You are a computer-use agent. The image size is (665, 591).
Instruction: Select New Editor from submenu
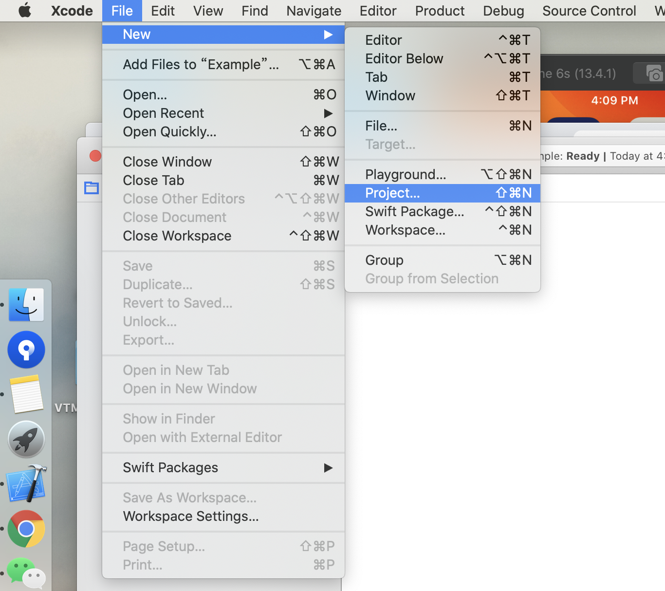443,40
